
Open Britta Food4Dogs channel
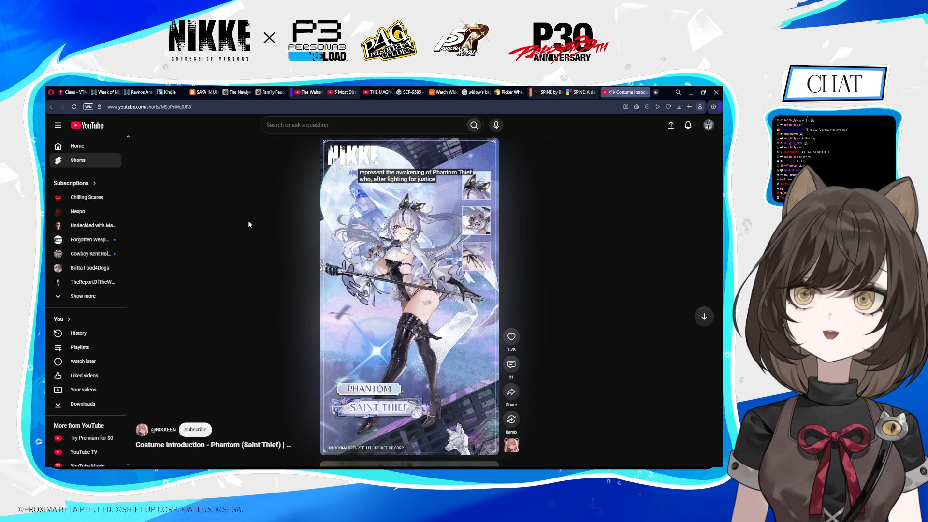(86, 268)
